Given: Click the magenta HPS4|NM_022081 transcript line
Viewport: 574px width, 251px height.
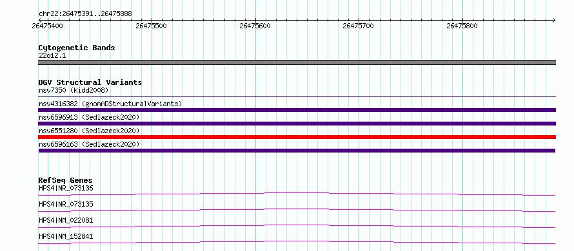Looking at the screenshot, I should coord(297,226).
